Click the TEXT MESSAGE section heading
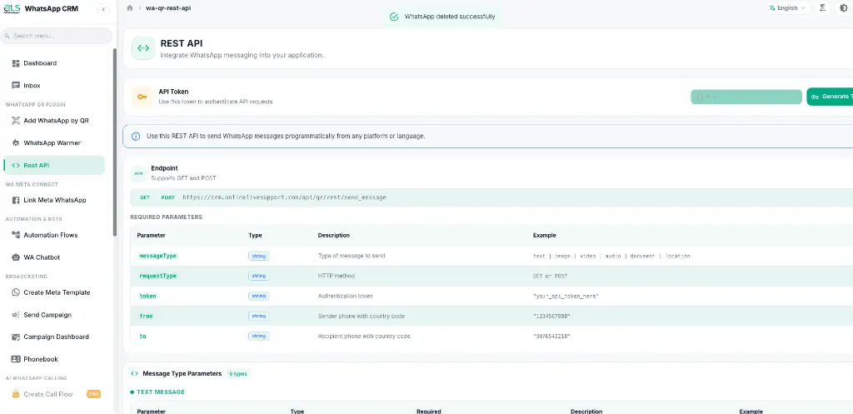853x414 pixels. 161,392
